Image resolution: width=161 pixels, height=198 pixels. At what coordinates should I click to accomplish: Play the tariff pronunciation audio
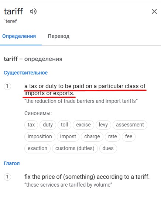click(33, 11)
